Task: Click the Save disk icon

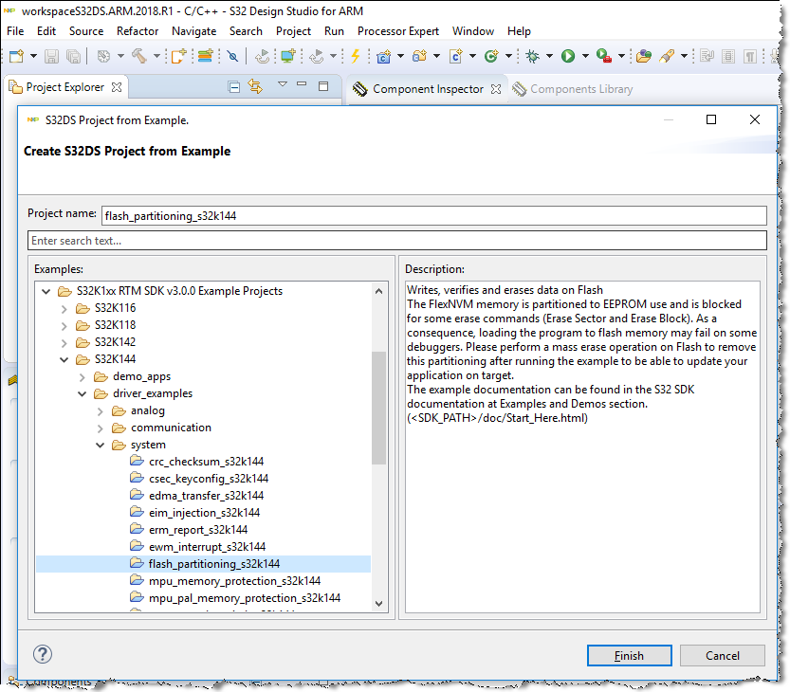Action: click(51, 56)
